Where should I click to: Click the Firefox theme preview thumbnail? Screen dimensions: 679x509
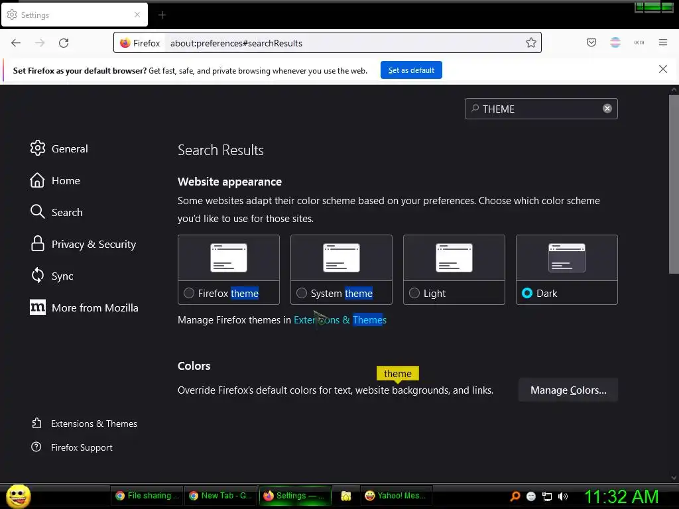click(x=229, y=258)
